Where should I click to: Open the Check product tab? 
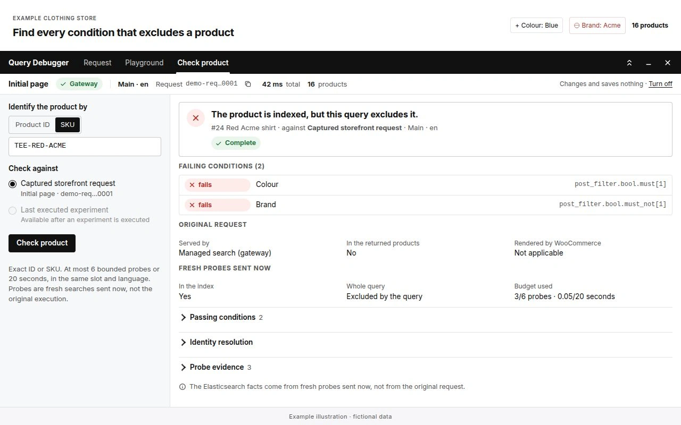pyautogui.click(x=203, y=63)
